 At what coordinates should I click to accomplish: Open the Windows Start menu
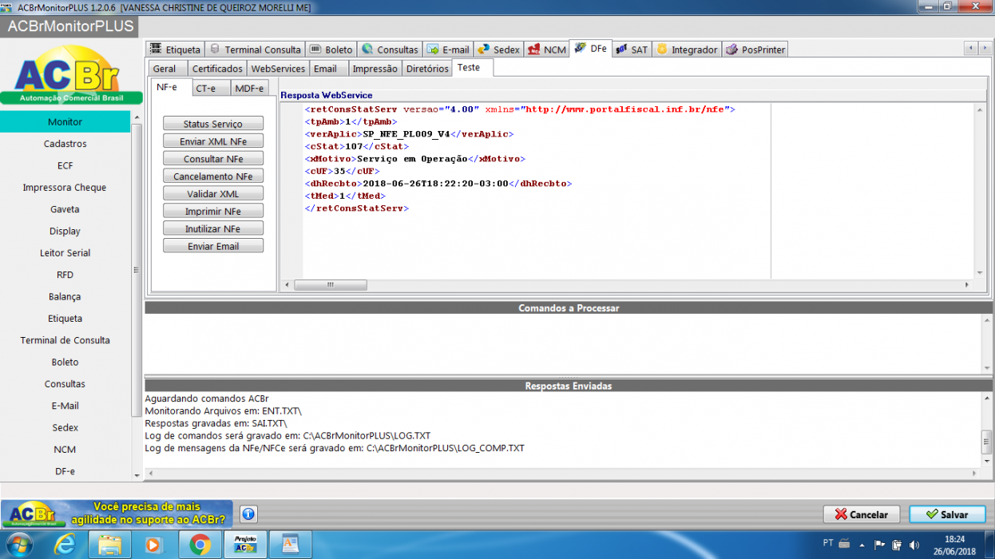coord(18,545)
